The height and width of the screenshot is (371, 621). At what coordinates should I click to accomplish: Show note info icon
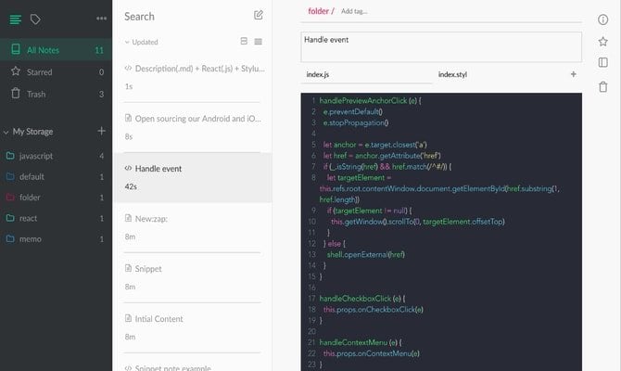point(602,19)
